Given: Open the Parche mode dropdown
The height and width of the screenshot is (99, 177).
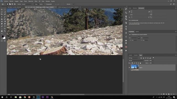Looking at the screenshot, I should click(27, 4).
